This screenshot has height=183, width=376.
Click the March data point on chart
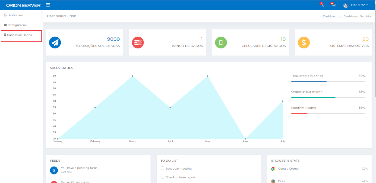point(132,76)
